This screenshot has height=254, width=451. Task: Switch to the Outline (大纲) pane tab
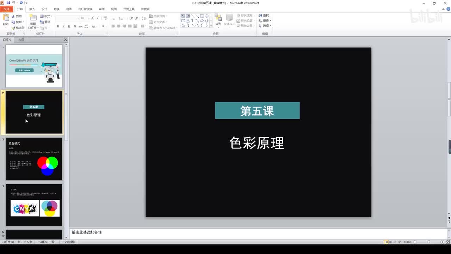(21, 40)
